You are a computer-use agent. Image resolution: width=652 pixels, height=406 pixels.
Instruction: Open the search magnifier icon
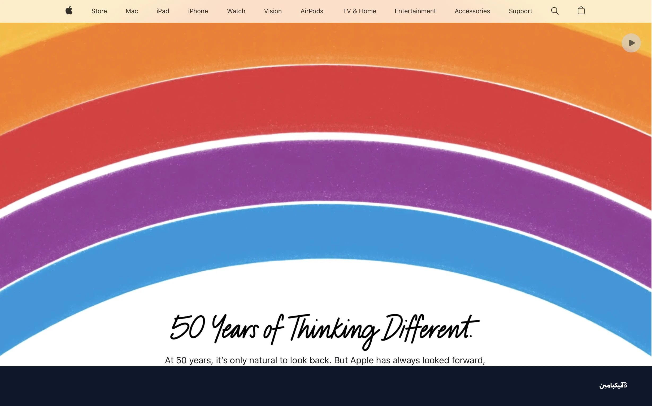tap(555, 11)
